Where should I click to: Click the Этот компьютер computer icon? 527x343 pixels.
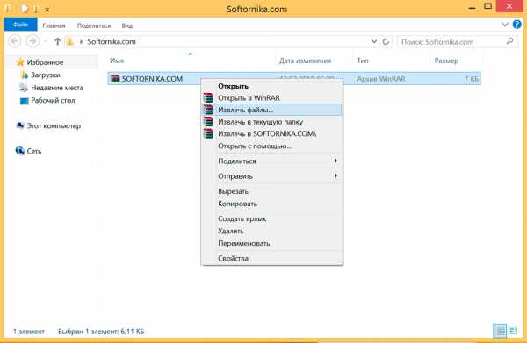(x=20, y=125)
